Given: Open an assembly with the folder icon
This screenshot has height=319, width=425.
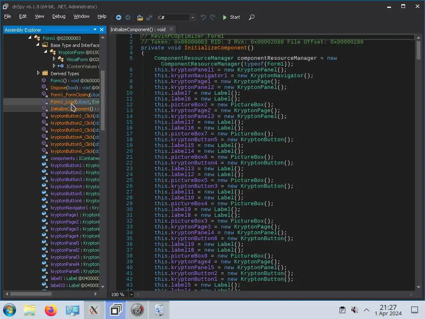Looking at the screenshot, I should coord(140,17).
